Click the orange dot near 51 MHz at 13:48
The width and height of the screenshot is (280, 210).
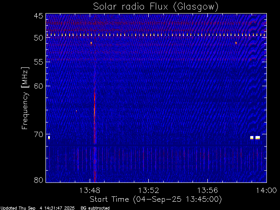pos(91,43)
